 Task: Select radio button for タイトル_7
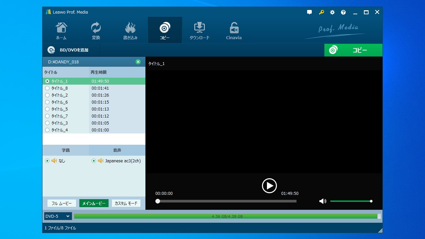47,116
